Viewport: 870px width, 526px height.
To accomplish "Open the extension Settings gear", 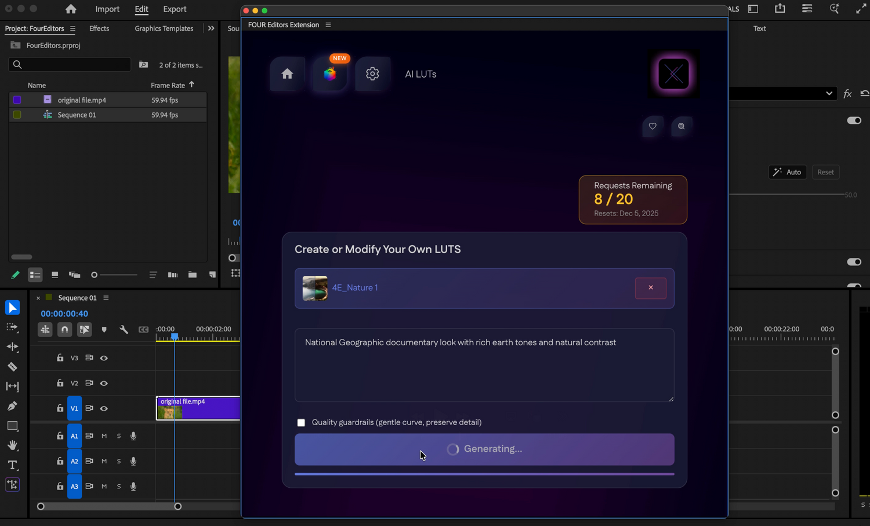I will point(372,74).
